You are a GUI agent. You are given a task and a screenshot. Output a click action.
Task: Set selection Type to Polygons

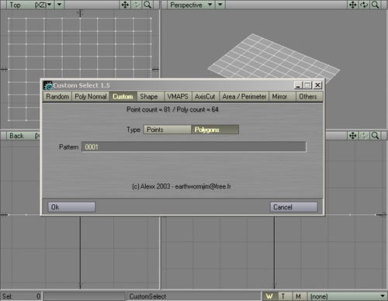[215, 130]
